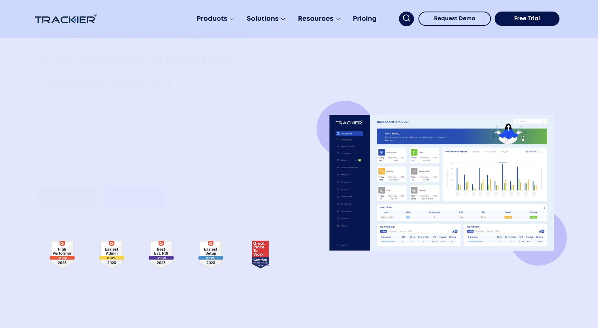Click the faded hero Free Trial button
598x336 pixels.
click(x=135, y=197)
